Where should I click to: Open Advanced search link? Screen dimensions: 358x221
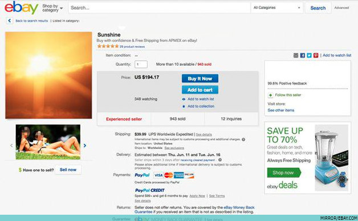click(341, 8)
